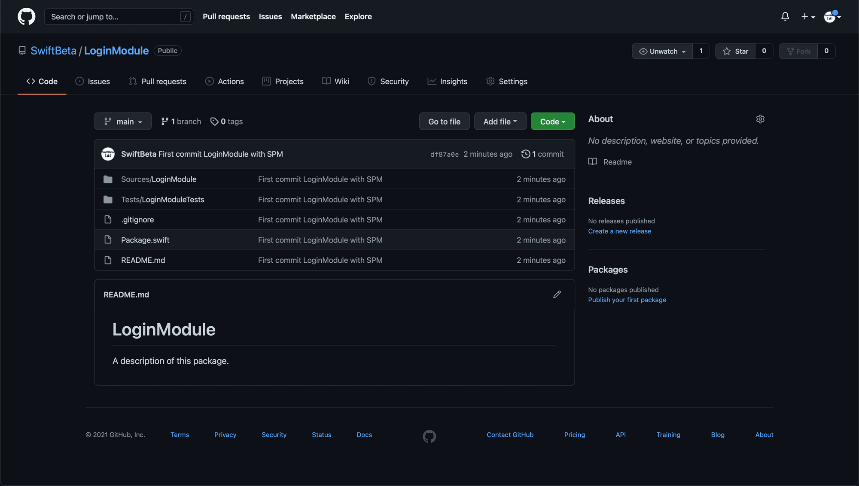Open the Package.swift file
This screenshot has width=859, height=486.
tap(145, 240)
